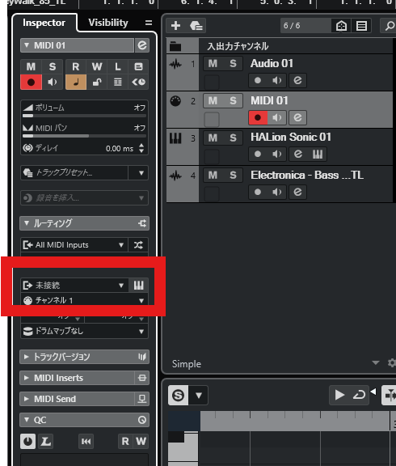Click the play button in lower zone
This screenshot has height=466, width=396.
click(x=339, y=395)
